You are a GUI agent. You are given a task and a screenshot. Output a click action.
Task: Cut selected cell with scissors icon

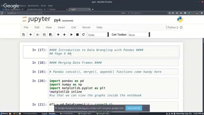[x=38, y=34]
